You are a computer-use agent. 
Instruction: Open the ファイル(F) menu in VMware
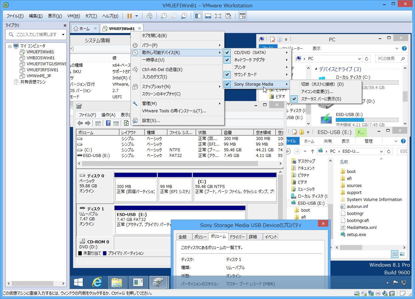tap(15, 16)
